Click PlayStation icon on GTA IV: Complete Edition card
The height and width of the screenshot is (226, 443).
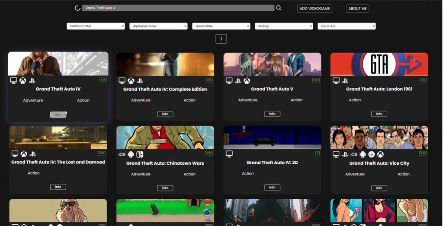tap(140, 81)
